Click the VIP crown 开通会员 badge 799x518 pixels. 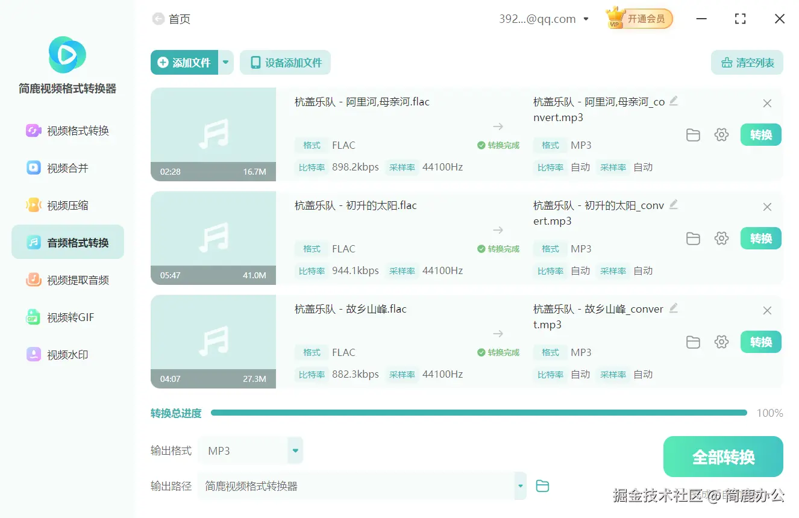point(638,18)
